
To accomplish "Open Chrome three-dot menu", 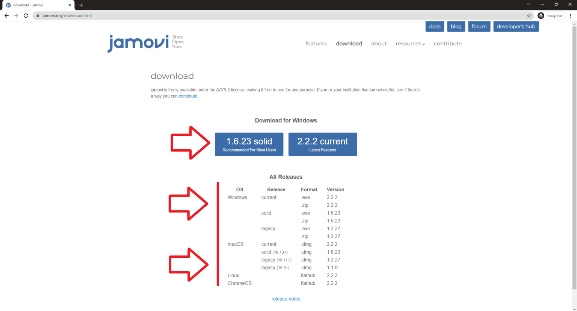I will click(571, 16).
